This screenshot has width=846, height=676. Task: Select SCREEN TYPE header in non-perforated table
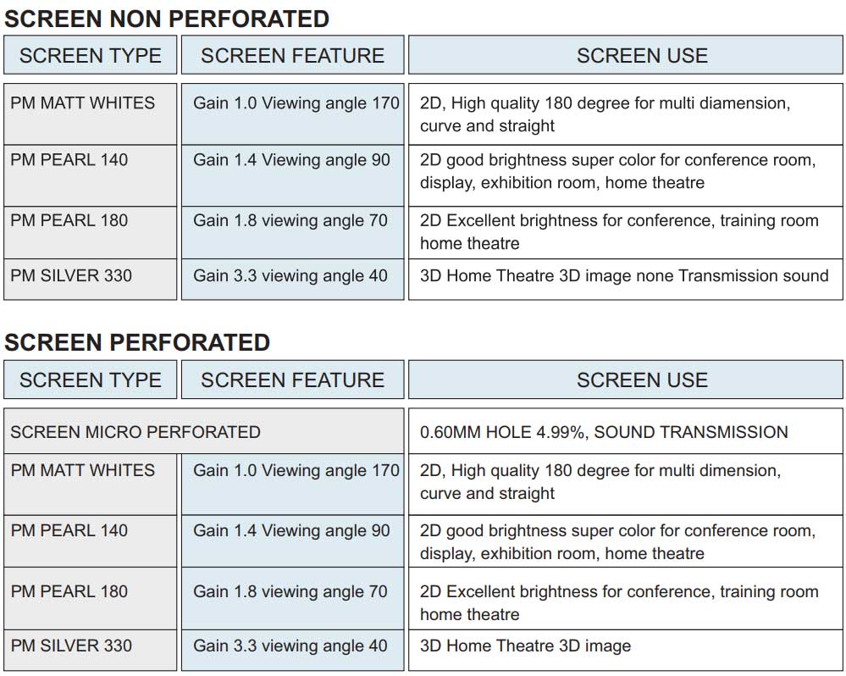tap(91, 56)
